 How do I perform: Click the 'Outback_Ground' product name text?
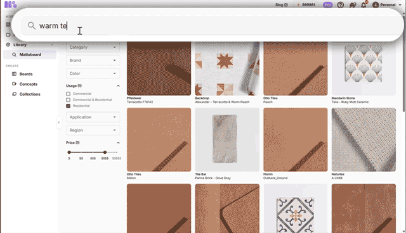[x=275, y=178]
